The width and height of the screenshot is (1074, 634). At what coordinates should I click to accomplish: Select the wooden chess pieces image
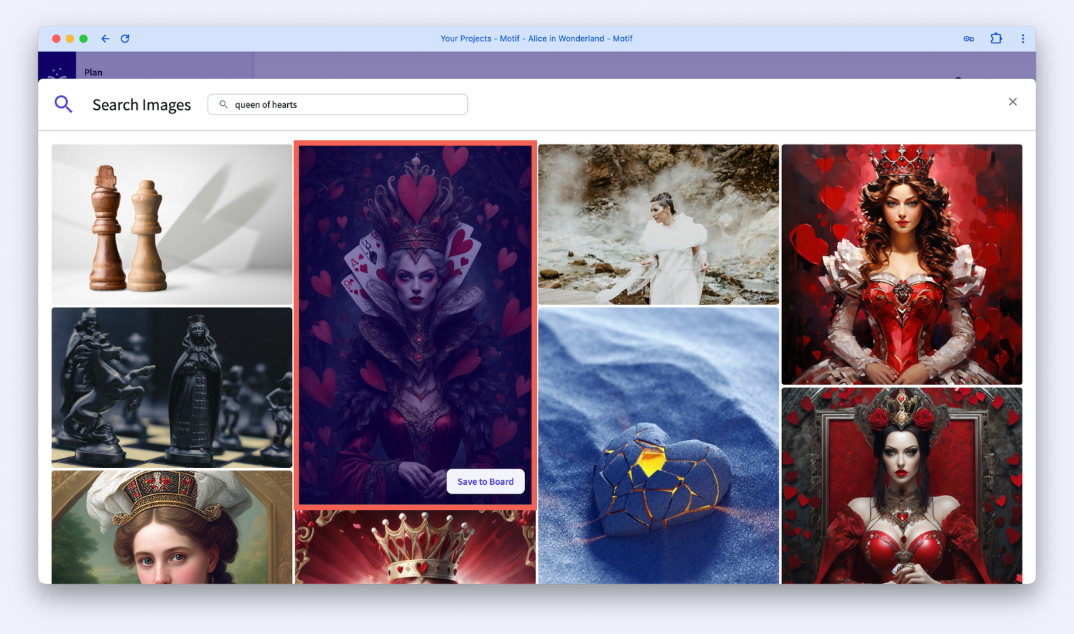point(172,224)
